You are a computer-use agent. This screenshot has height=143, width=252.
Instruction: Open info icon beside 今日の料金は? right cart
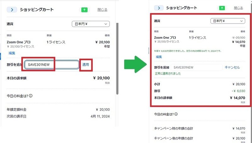(176, 114)
